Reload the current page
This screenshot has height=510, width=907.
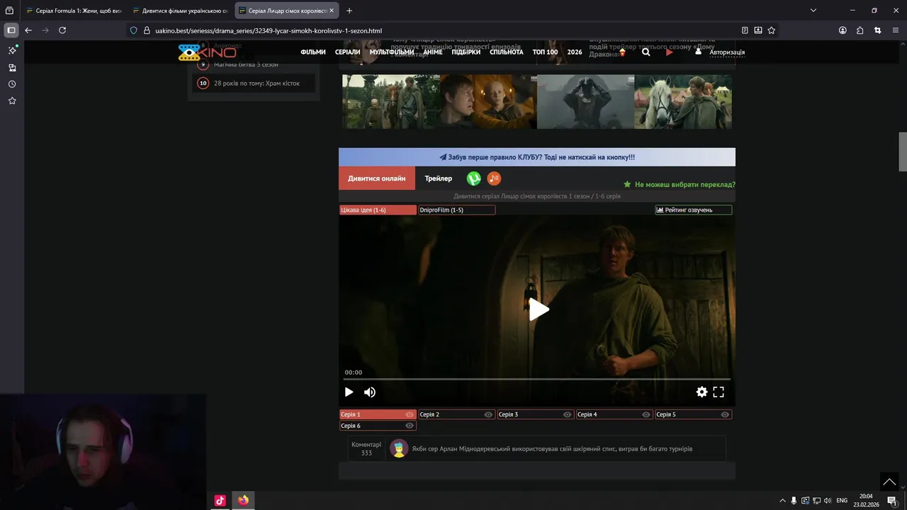62,30
